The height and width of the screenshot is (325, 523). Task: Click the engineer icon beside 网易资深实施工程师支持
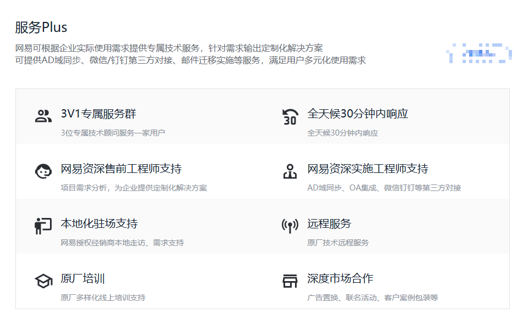[290, 171]
